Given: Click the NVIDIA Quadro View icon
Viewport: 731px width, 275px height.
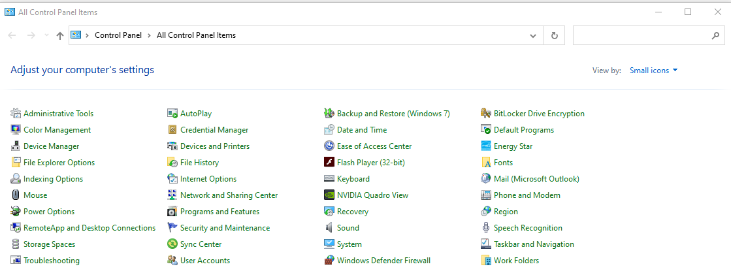Looking at the screenshot, I should pos(329,195).
